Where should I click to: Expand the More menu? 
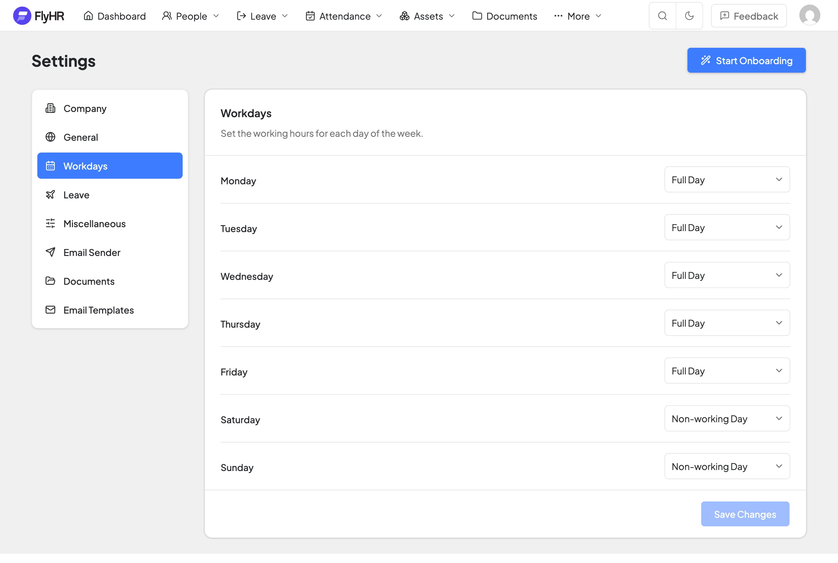tap(577, 16)
